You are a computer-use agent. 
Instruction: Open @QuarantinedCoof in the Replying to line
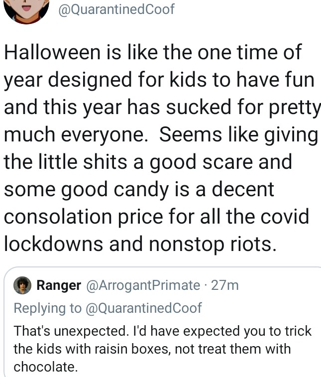tap(143, 308)
